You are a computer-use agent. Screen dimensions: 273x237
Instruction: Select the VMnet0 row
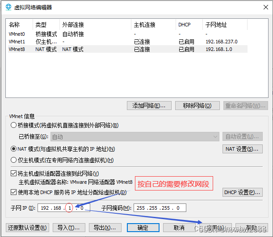[x=128, y=34]
